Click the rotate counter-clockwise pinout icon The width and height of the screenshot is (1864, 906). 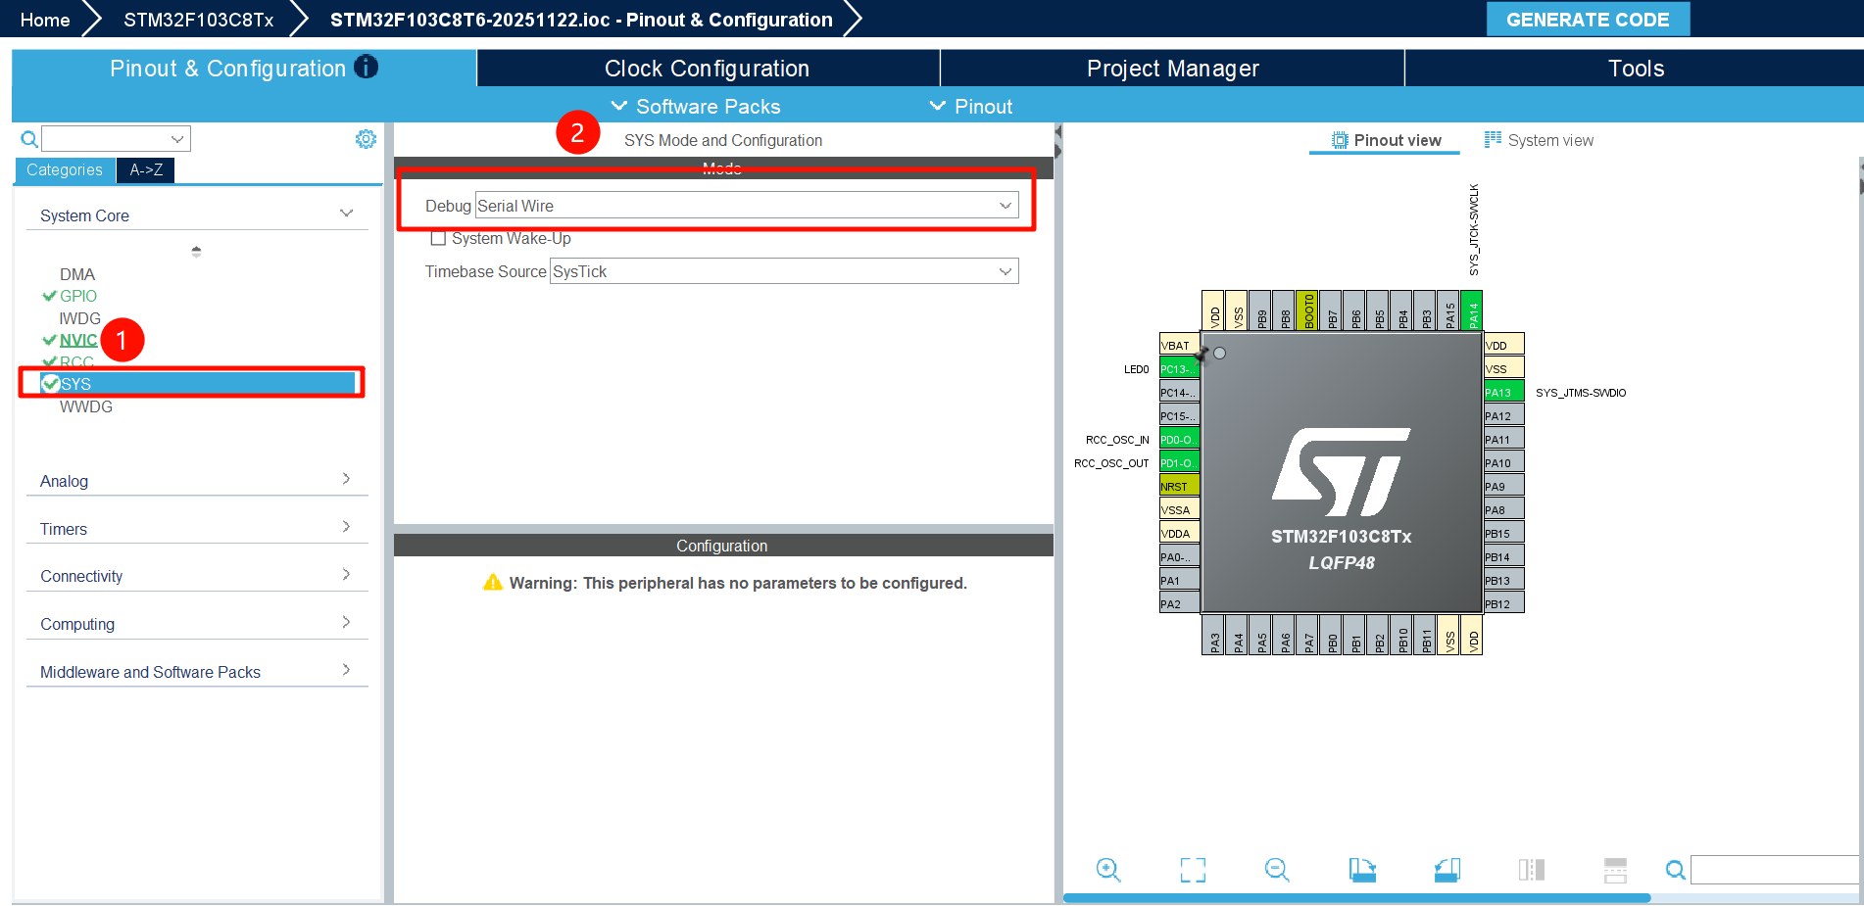1447,870
